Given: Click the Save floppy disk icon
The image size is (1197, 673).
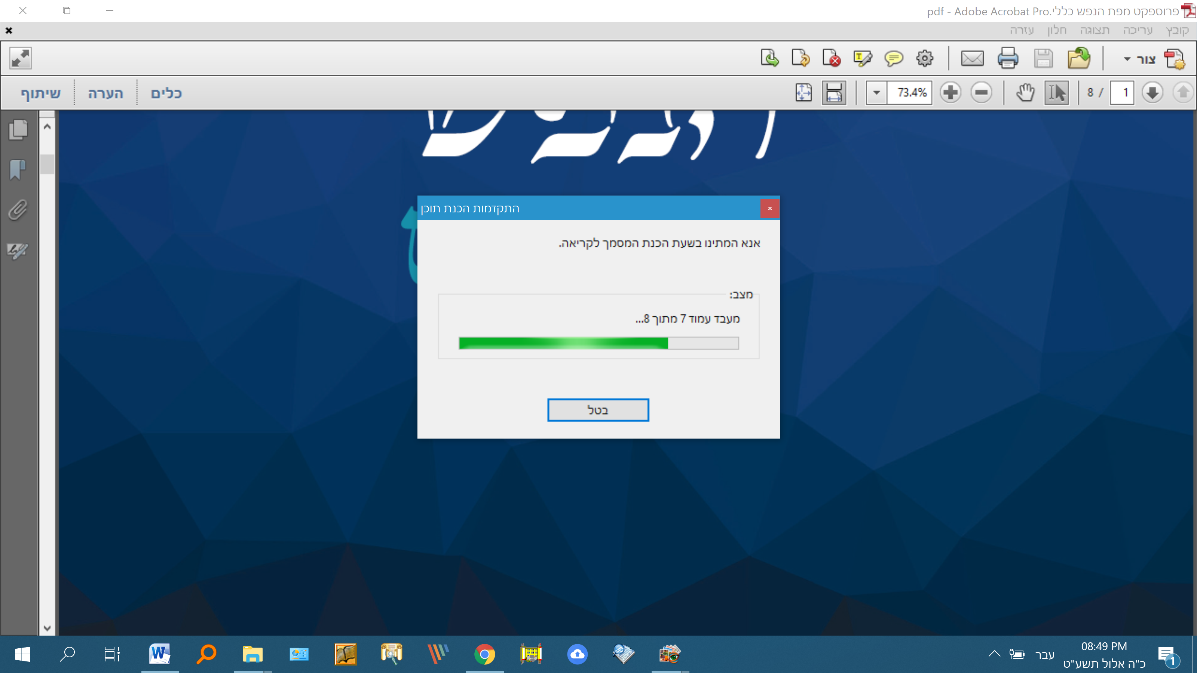Looking at the screenshot, I should 1043,59.
